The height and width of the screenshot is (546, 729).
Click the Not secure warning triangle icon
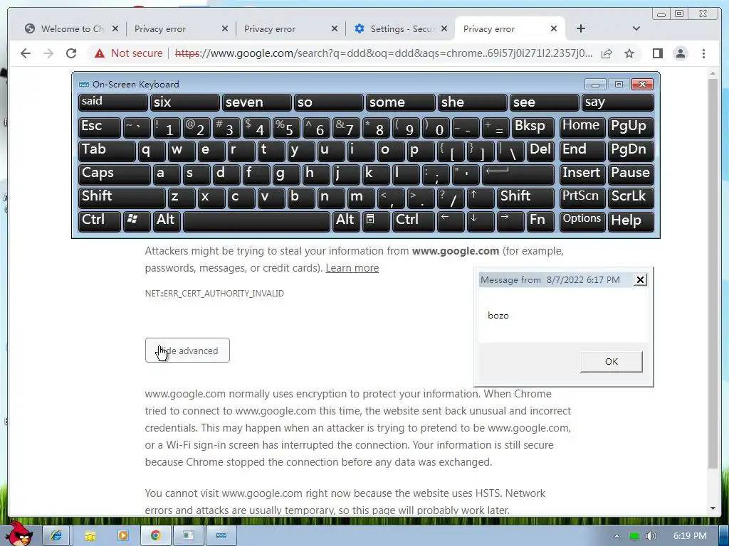tap(100, 53)
